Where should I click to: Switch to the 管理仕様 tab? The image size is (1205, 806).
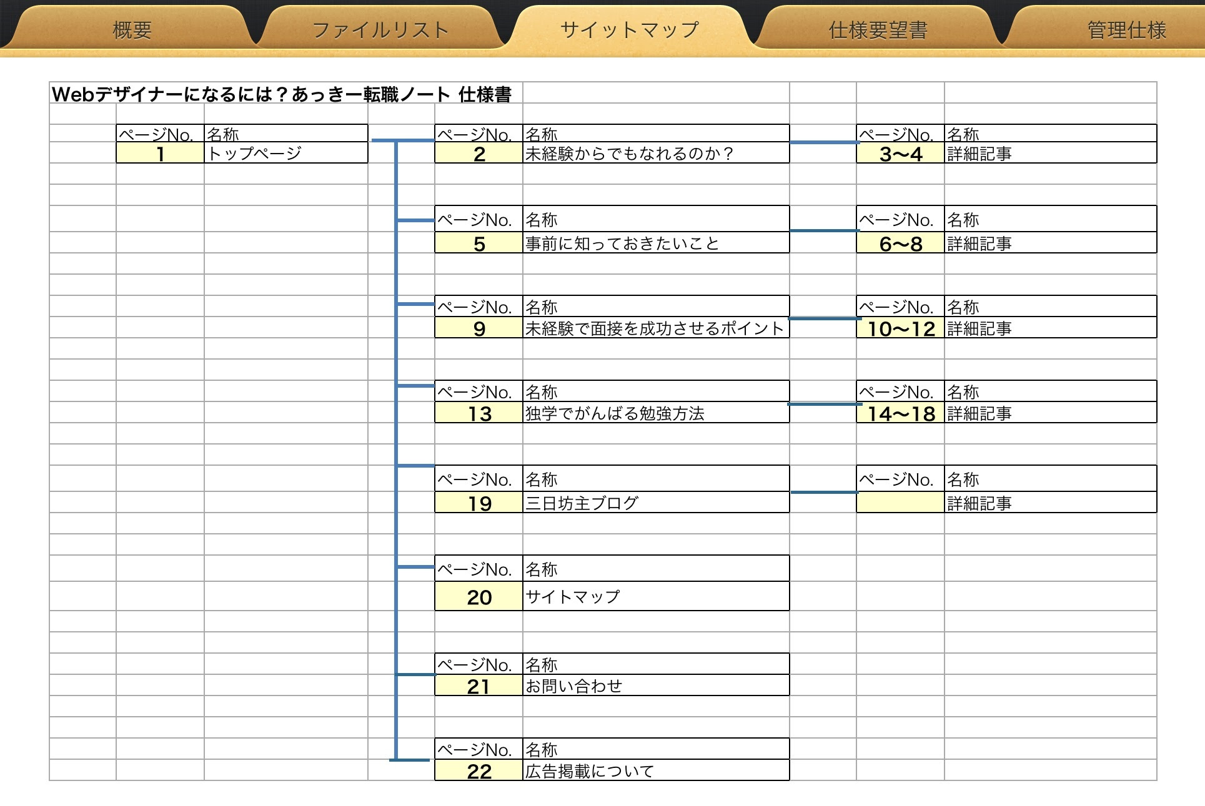(1126, 29)
